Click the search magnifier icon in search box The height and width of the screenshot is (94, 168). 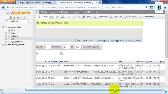146,7
